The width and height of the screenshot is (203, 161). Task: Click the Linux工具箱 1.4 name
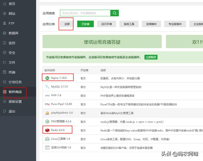pyautogui.click(x=61, y=139)
